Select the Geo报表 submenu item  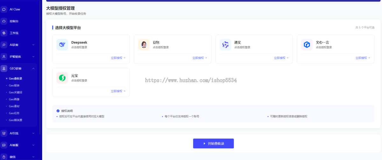(x=14, y=85)
